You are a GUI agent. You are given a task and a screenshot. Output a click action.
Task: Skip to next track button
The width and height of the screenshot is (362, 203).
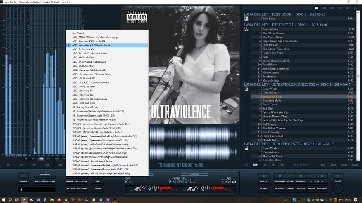click(x=322, y=176)
